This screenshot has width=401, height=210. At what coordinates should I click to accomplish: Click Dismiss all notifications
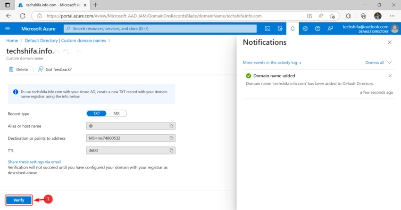click(375, 63)
